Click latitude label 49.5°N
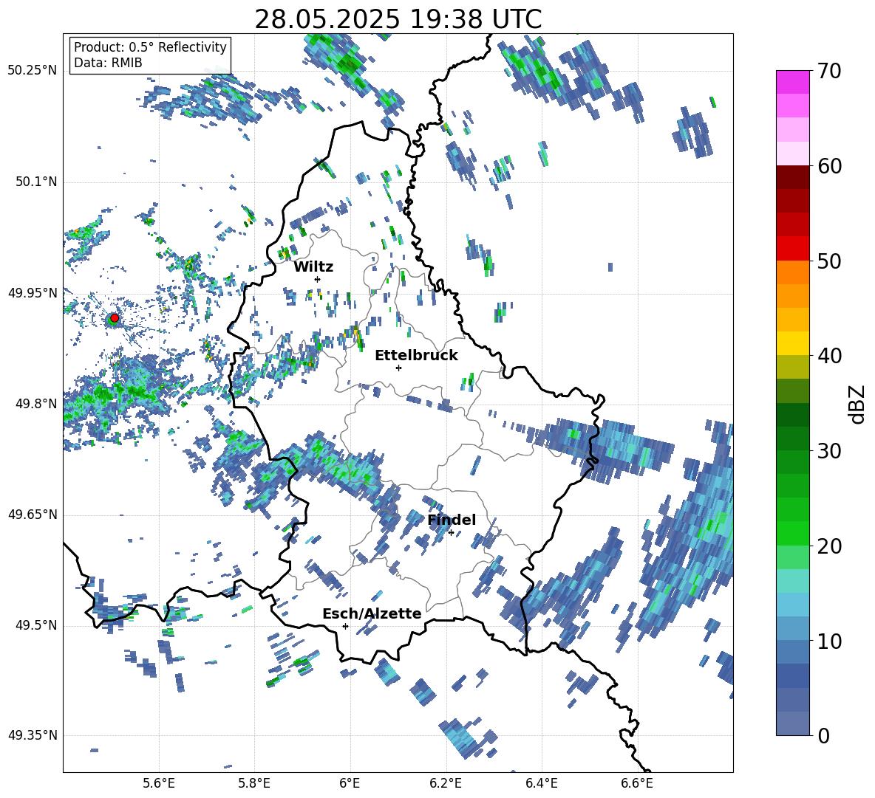Image resolution: width=875 pixels, height=798 pixels. (35, 625)
